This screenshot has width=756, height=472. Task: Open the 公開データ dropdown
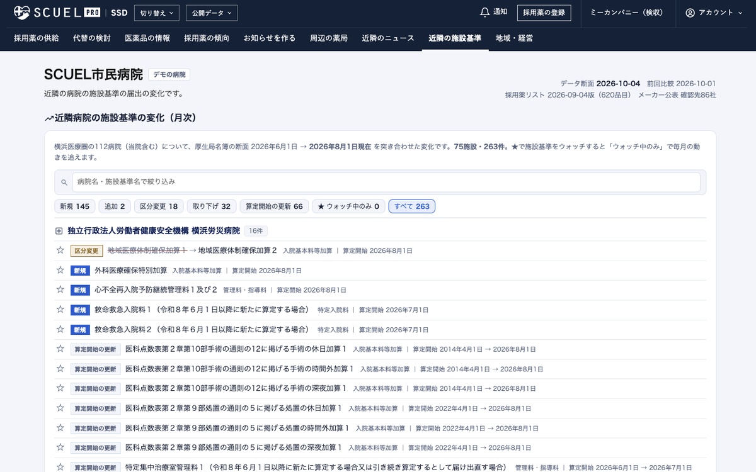point(211,13)
